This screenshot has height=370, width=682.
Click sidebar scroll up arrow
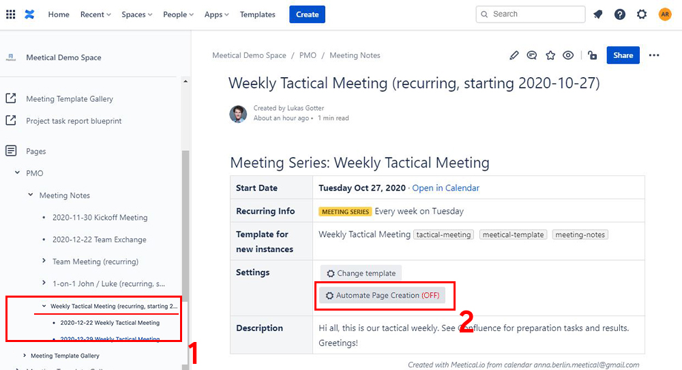186,81
